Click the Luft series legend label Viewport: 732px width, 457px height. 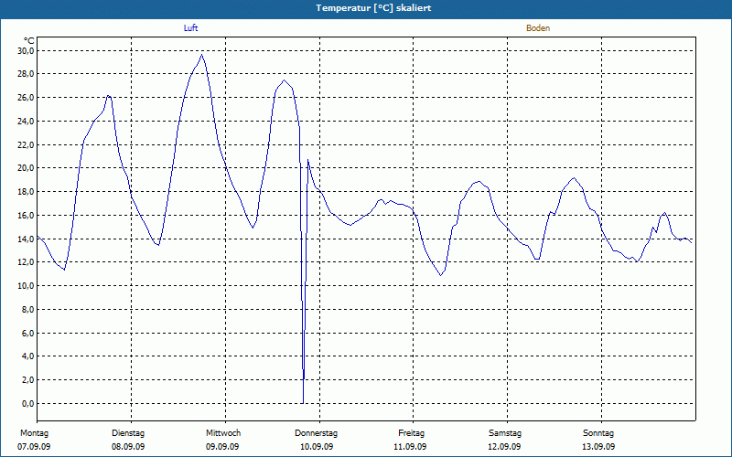[x=190, y=28]
